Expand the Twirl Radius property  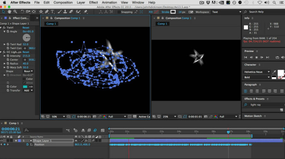[x=5, y=44]
